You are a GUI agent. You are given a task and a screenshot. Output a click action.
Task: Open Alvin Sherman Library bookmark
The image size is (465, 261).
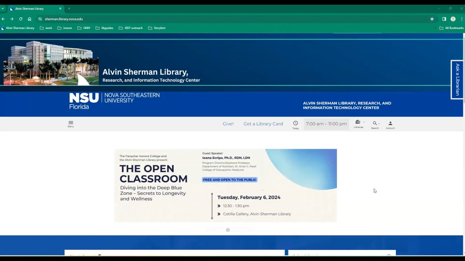tap(18, 28)
